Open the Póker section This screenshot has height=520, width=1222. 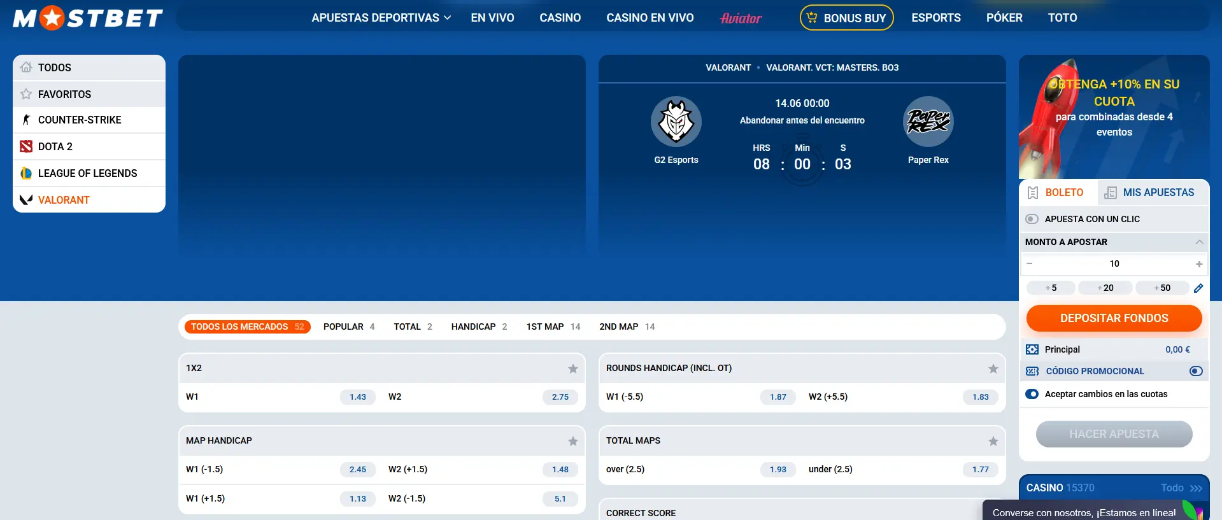[x=1004, y=18]
